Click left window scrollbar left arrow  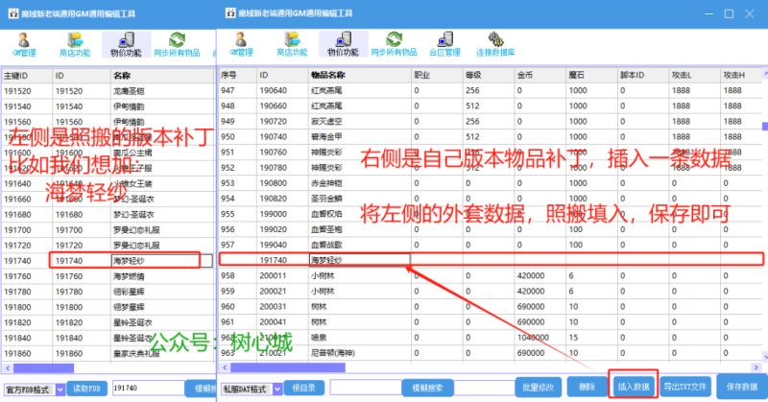8,367
